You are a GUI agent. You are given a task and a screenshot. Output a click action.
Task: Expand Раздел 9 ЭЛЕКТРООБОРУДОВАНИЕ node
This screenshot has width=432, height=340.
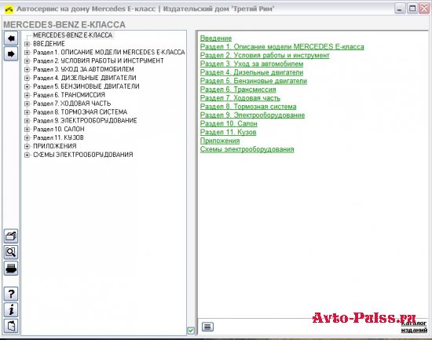27,121
